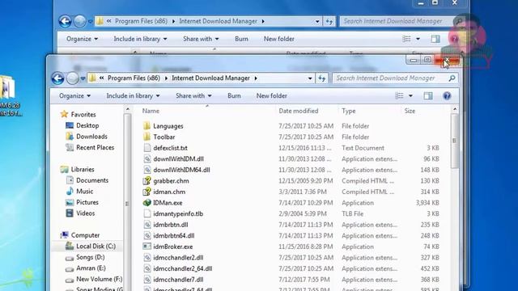Screen dimensions: 518x291
Task: Open front address bar history dropdown
Action: coord(310,78)
